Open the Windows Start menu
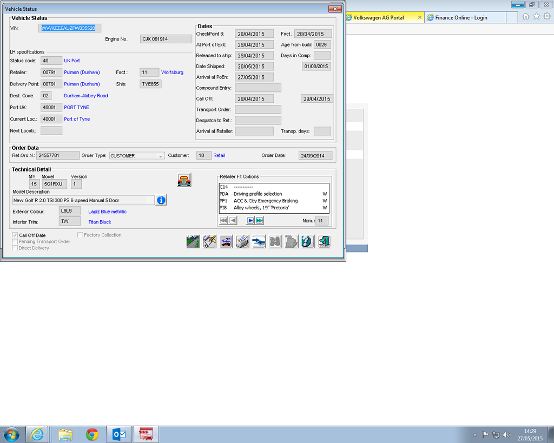The height and width of the screenshot is (443, 554). click(x=11, y=434)
